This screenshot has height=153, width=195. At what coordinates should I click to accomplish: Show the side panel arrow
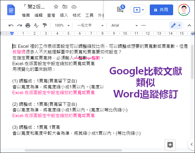click(x=192, y=144)
